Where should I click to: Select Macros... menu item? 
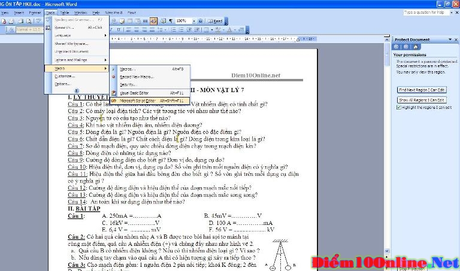coord(150,69)
